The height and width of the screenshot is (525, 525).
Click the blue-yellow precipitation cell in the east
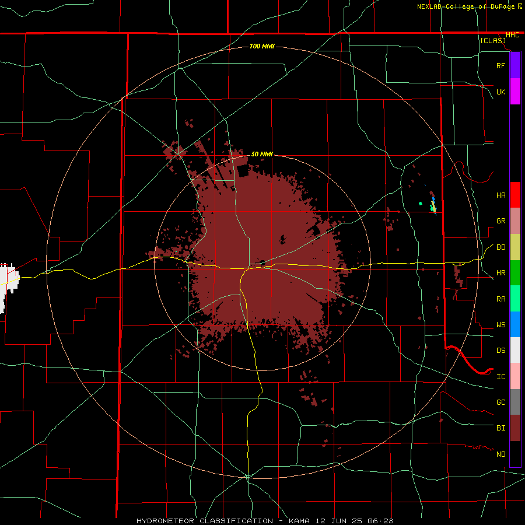tap(433, 206)
